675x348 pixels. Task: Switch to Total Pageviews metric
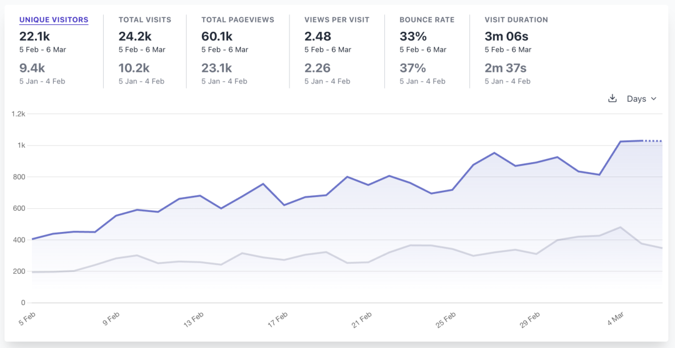[237, 20]
